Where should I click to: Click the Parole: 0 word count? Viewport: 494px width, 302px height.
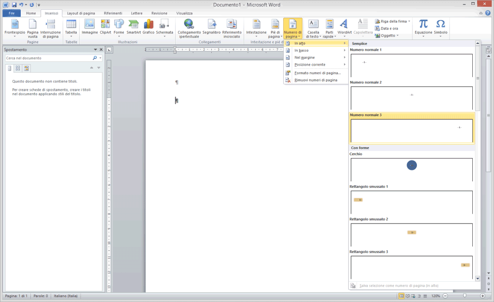(x=41, y=296)
